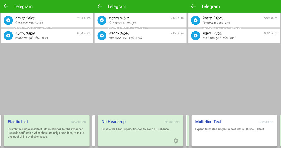Tap first notification's Telegram icon in Elastic List screen
Viewport: 281px width, 148px height.
coord(8,20)
